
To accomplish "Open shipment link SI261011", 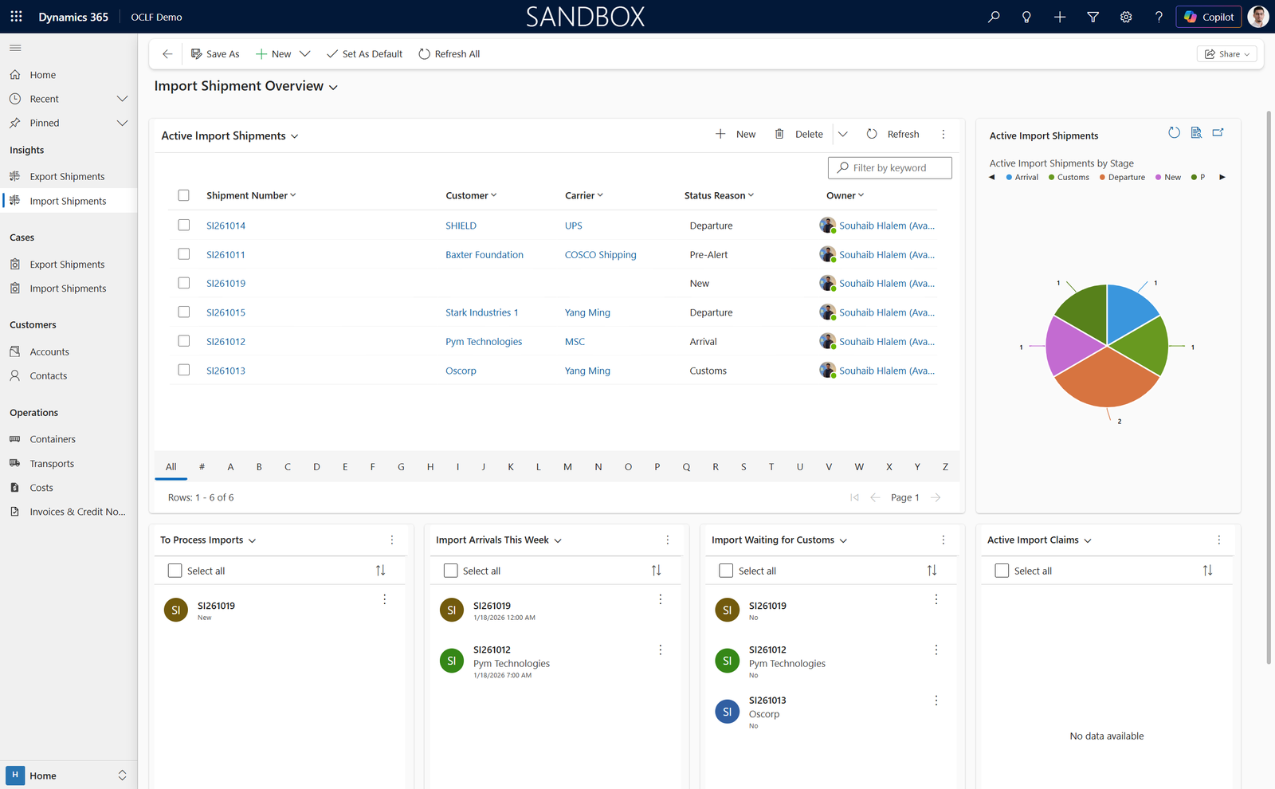I will pyautogui.click(x=226, y=254).
